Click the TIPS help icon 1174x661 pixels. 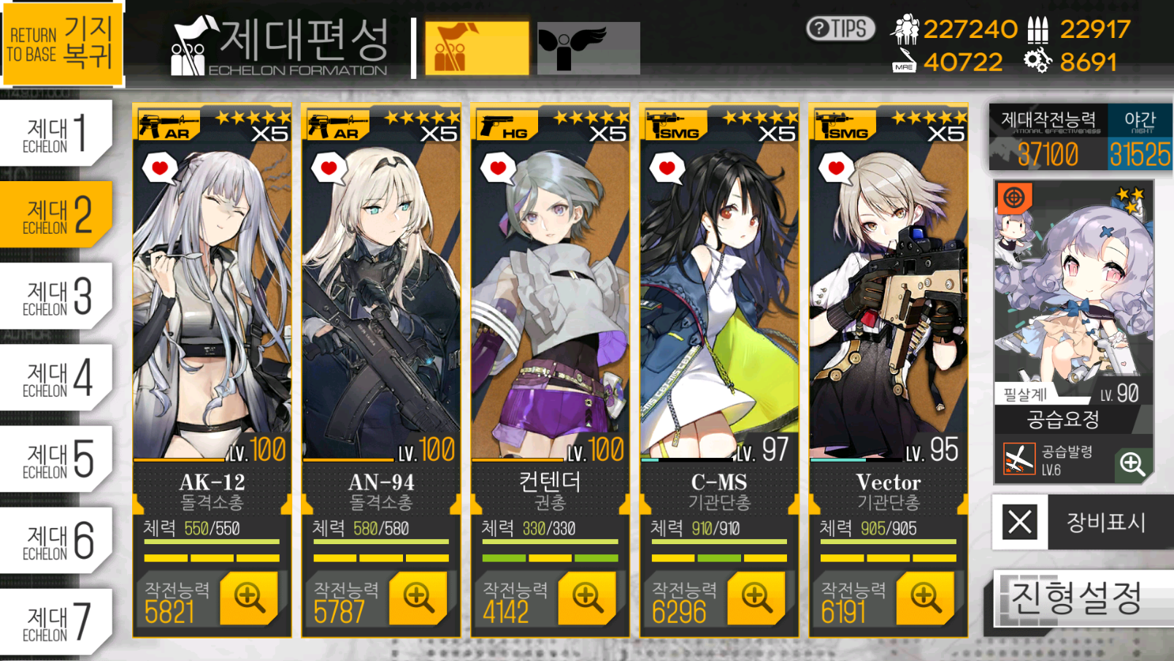[x=840, y=28]
